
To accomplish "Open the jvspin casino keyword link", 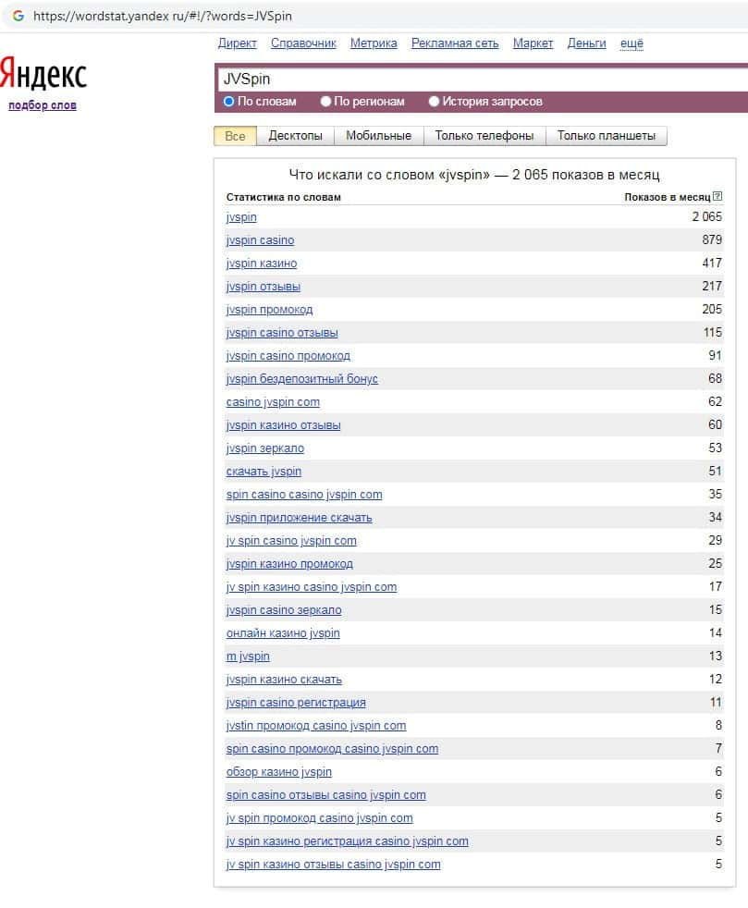I will [260, 240].
